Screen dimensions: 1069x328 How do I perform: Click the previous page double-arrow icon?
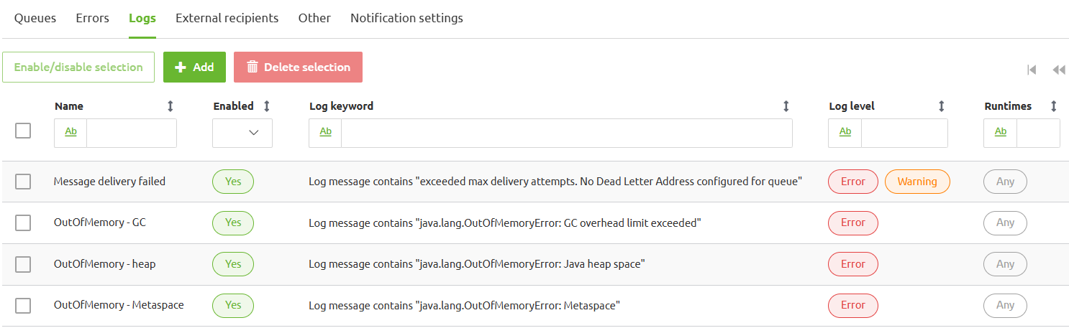point(1059,70)
